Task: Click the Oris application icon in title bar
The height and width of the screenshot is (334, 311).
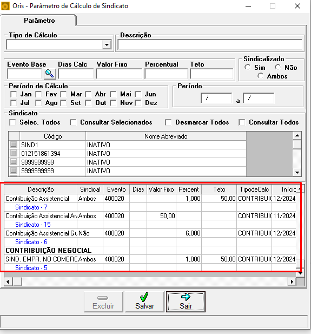Action: tap(5, 6)
